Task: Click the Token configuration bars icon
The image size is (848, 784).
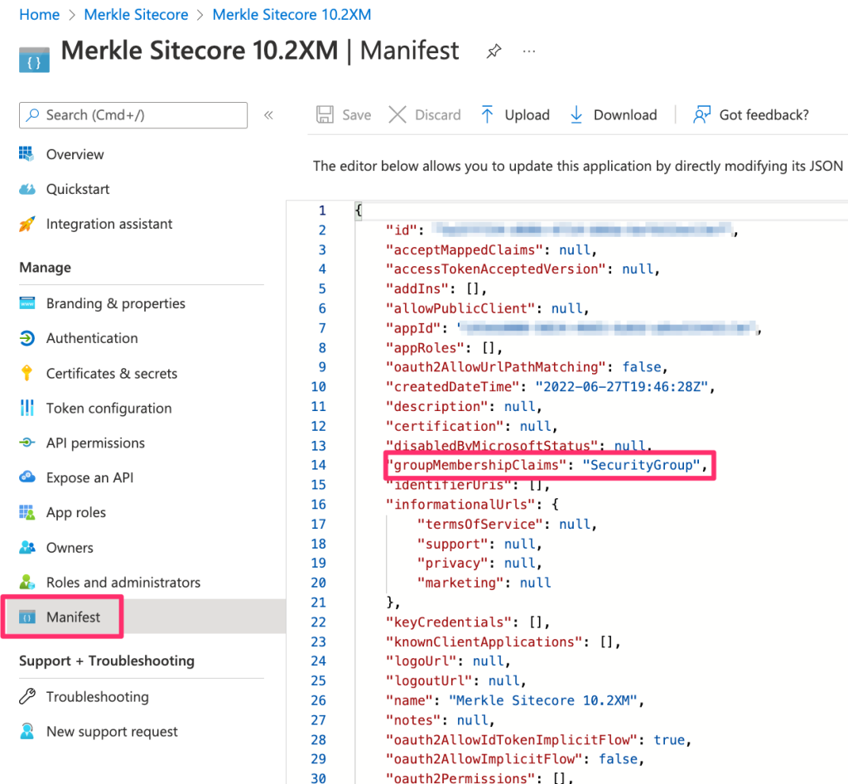Action: coord(27,408)
